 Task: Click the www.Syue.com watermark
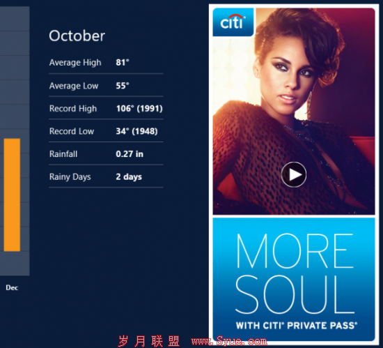(x=229, y=340)
